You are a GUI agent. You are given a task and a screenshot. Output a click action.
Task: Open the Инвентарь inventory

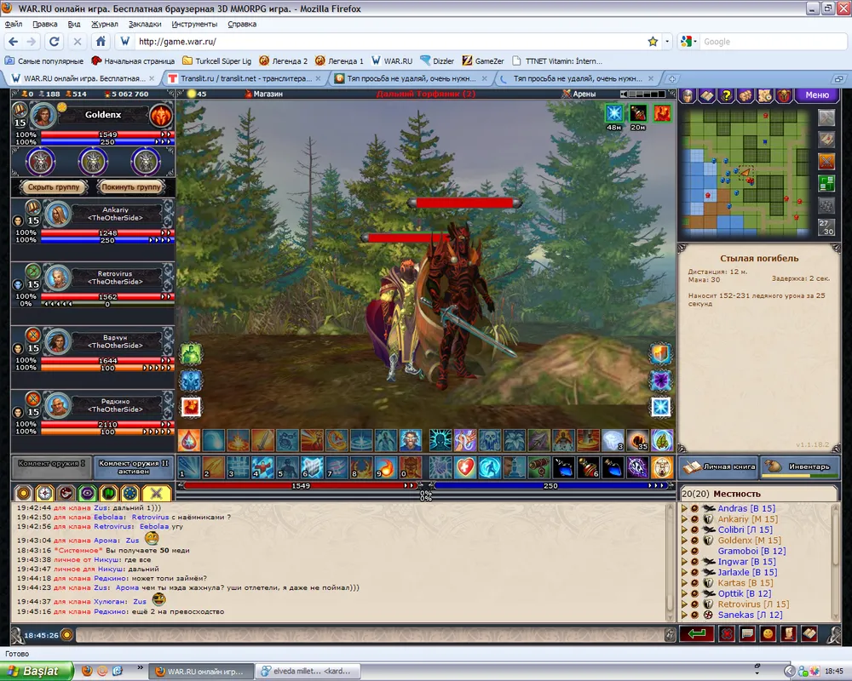coord(799,466)
